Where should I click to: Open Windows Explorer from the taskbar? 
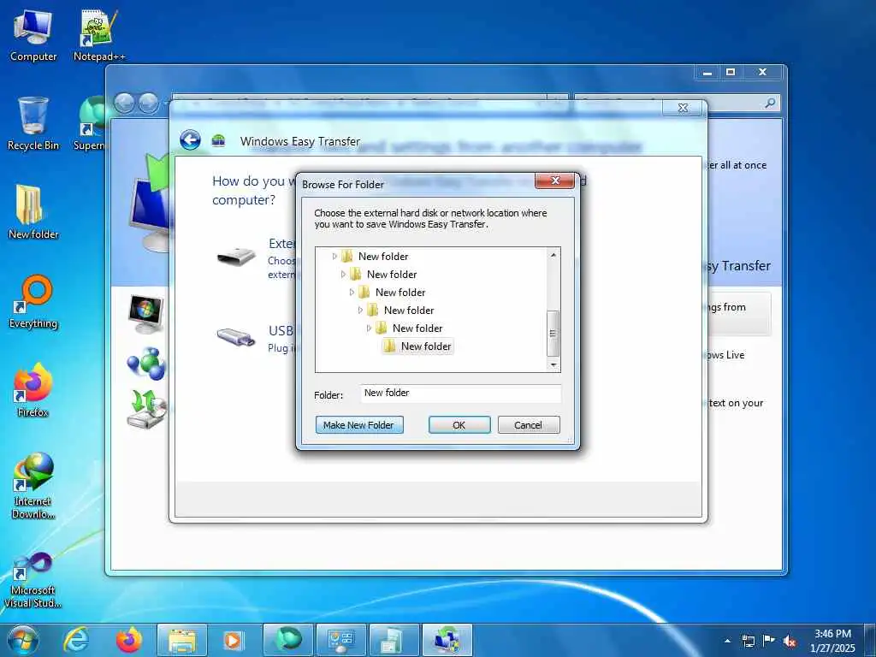click(182, 640)
